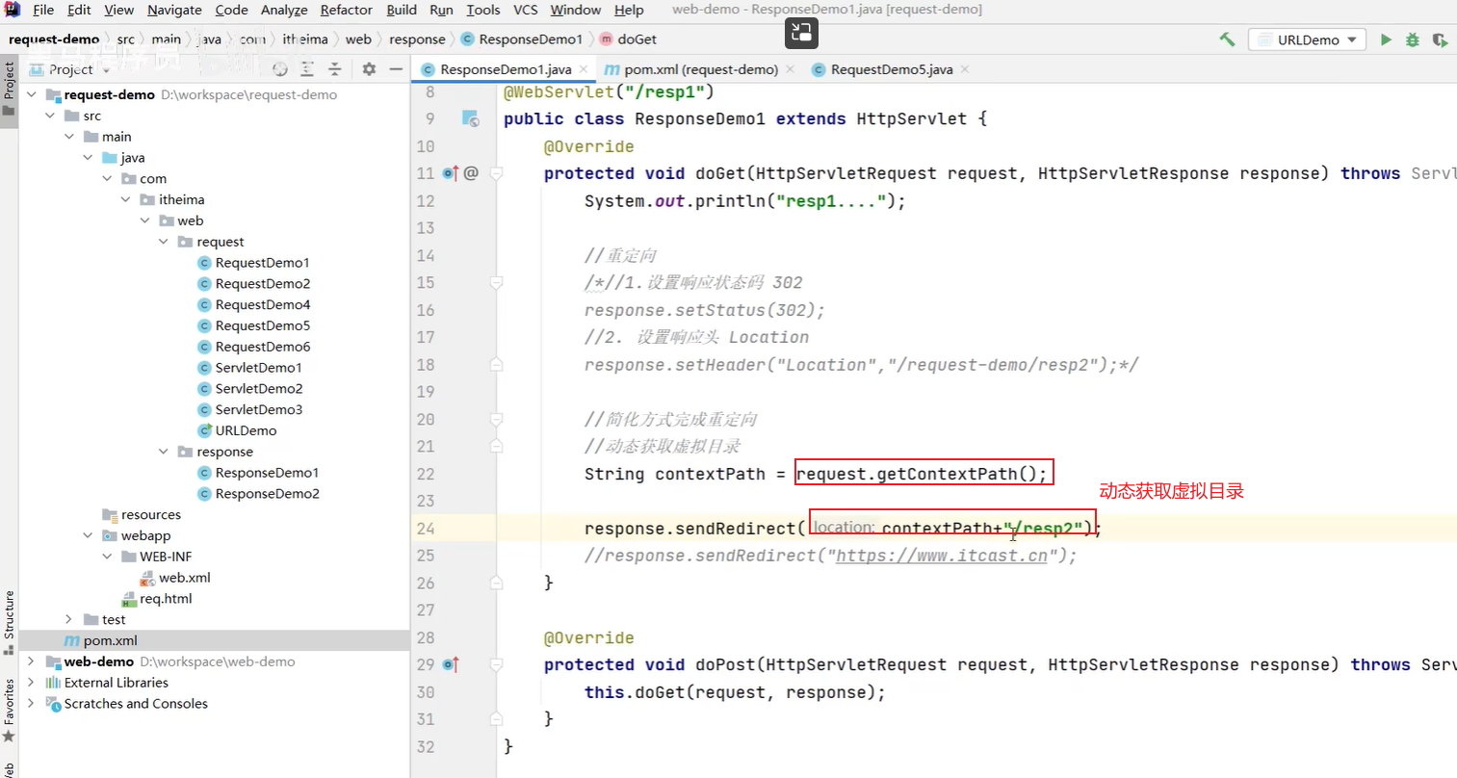The width and height of the screenshot is (1457, 778).
Task: Click the https://www.itcast.cn link in line 25
Action: point(941,556)
